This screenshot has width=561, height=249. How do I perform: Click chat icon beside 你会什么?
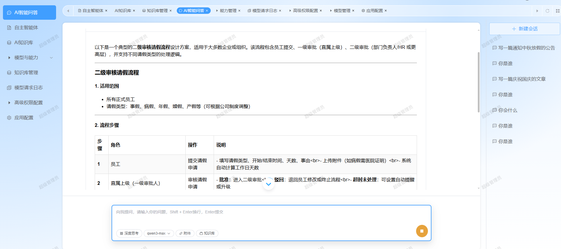click(x=495, y=110)
